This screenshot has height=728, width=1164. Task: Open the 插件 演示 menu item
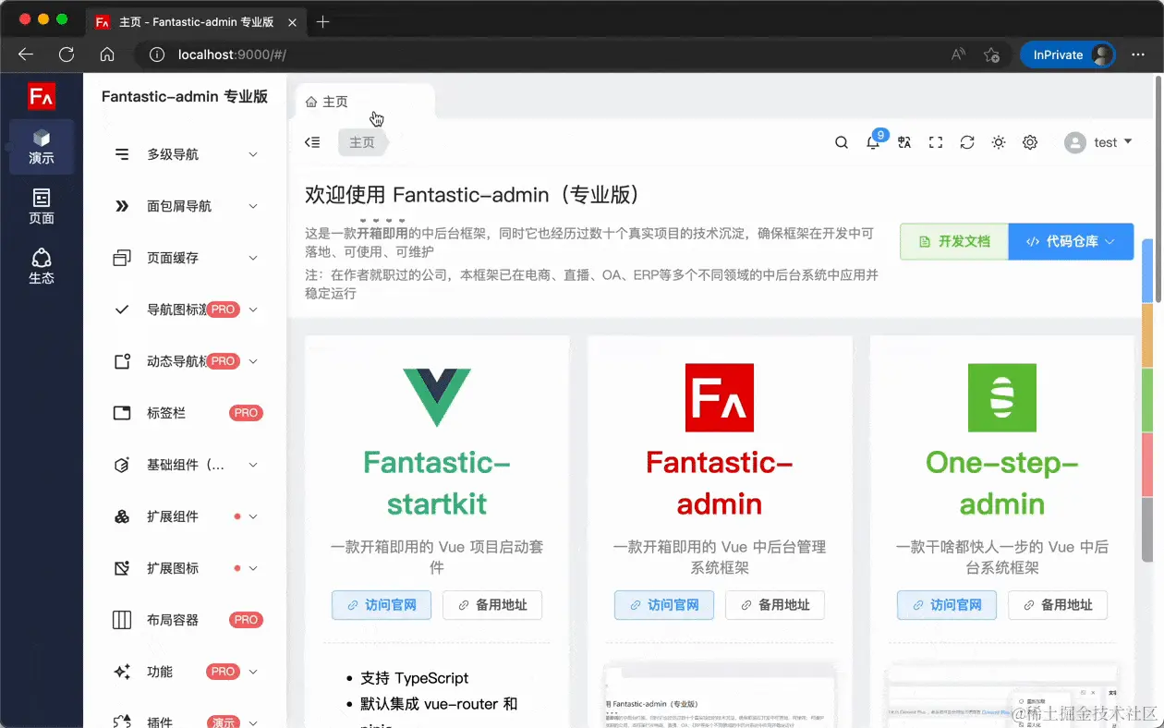[x=185, y=718]
